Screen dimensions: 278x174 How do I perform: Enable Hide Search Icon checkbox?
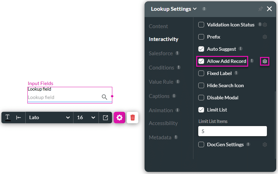pyautogui.click(x=201, y=85)
